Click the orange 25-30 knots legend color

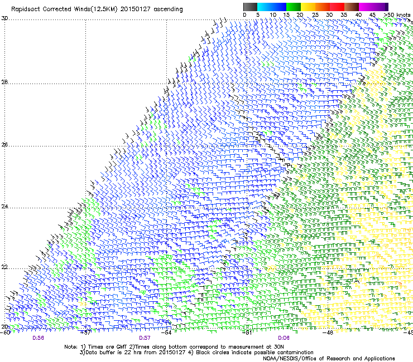(x=323, y=7)
